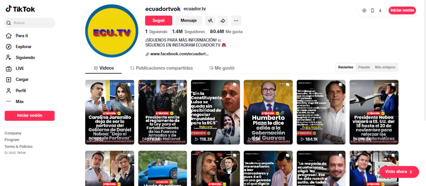Select the Recientes sort option

[x=346, y=67]
